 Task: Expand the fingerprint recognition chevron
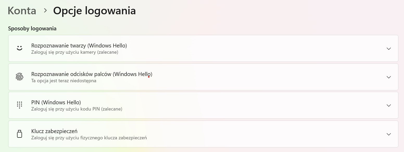point(389,77)
